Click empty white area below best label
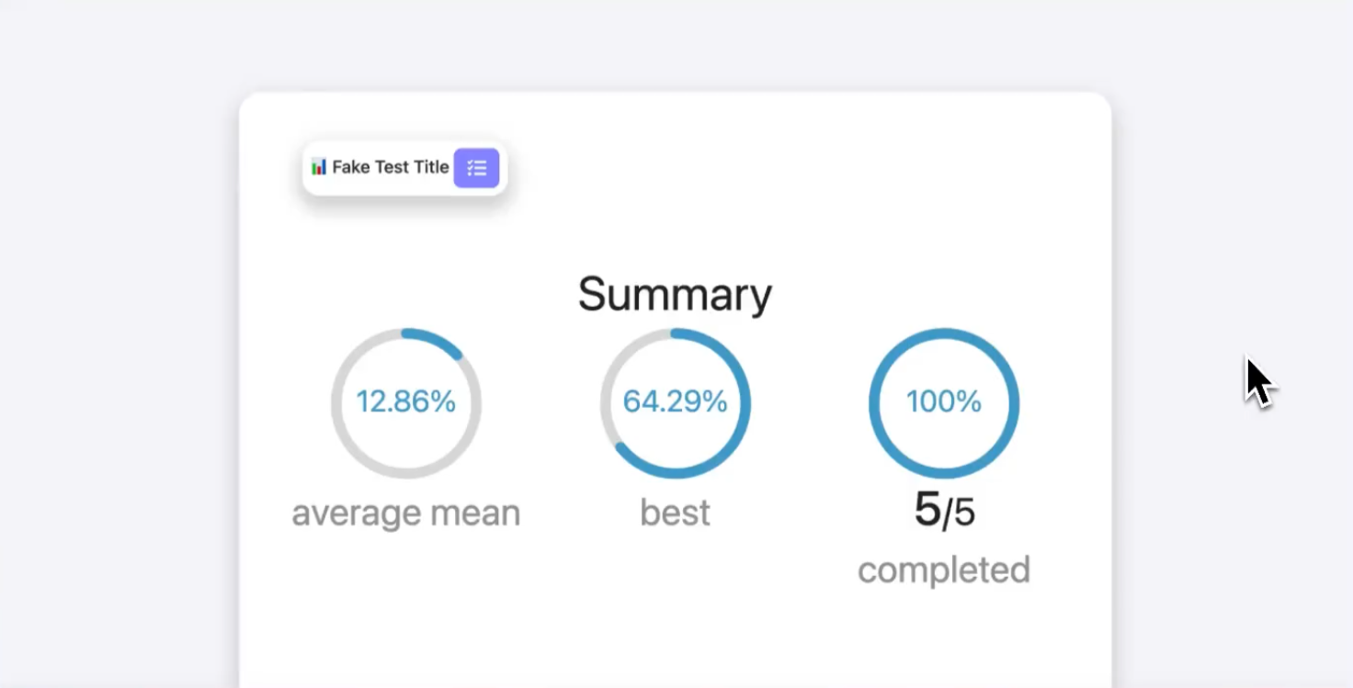Image resolution: width=1353 pixels, height=688 pixels. (x=675, y=606)
